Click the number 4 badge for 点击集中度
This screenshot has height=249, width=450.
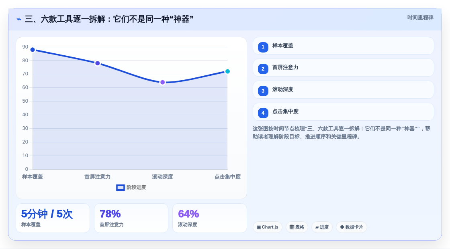263,113
